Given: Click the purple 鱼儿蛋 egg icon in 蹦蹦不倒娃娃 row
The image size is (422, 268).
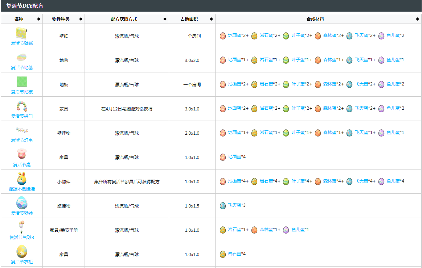Looking at the screenshot, I should click(x=381, y=181).
